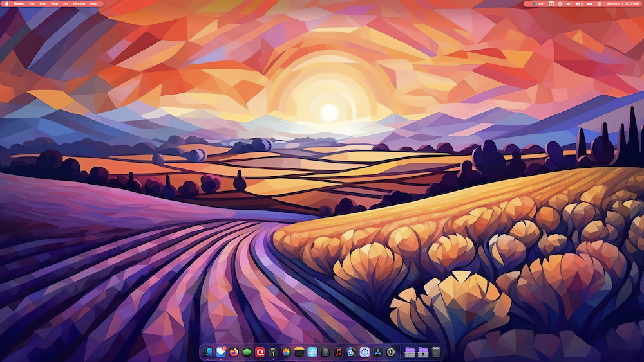Open Messages from the Dock
Image resolution: width=644 pixels, height=362 pixels.
pyautogui.click(x=247, y=352)
